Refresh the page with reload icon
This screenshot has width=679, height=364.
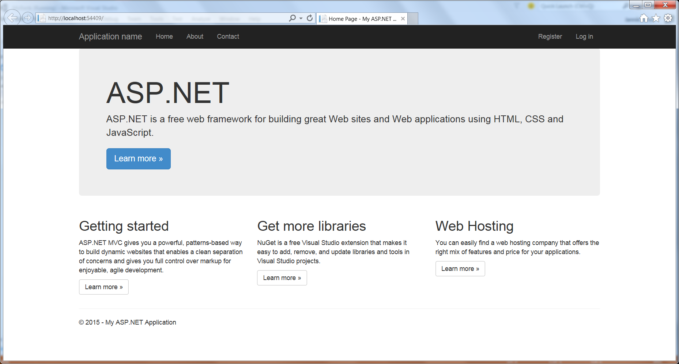(x=310, y=18)
